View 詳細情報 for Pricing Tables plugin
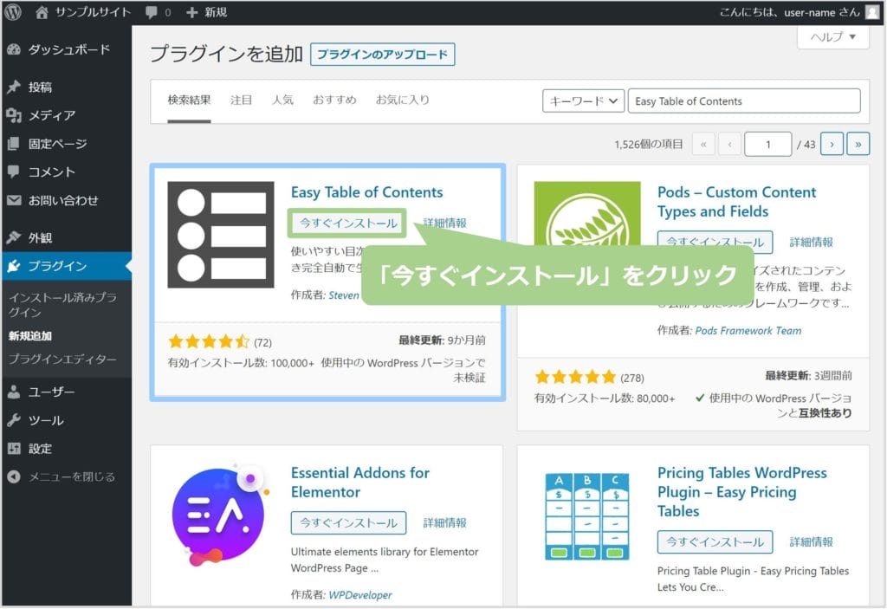 [811, 542]
